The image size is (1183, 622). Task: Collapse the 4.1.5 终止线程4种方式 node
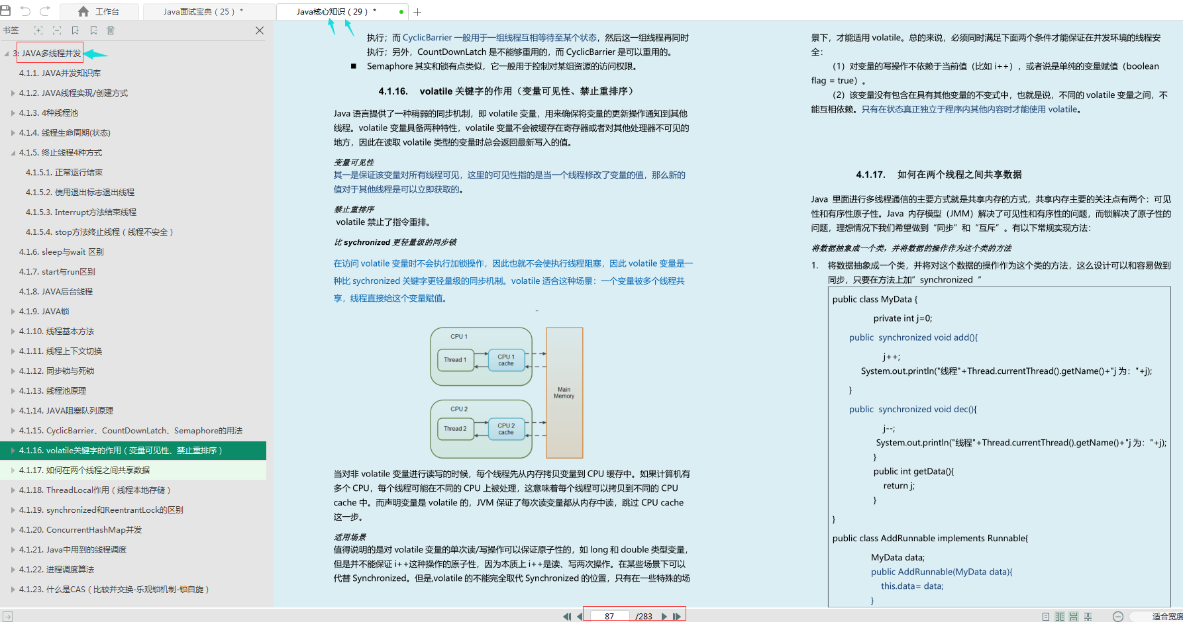click(x=13, y=153)
